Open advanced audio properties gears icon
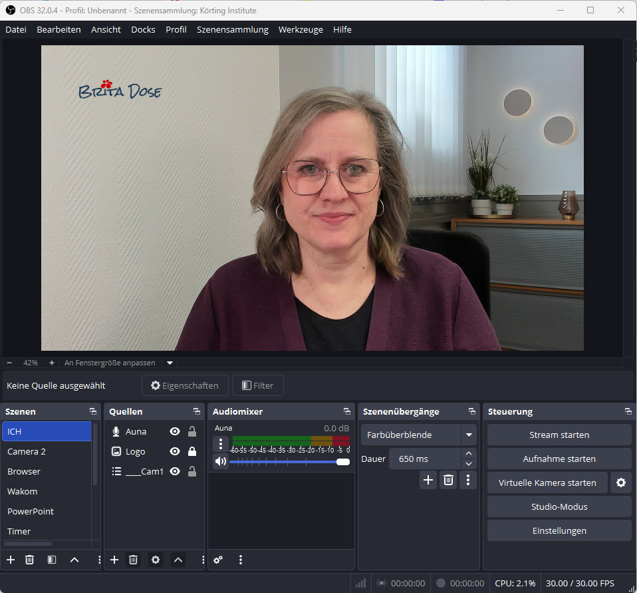The width and height of the screenshot is (637, 593). 218,560
